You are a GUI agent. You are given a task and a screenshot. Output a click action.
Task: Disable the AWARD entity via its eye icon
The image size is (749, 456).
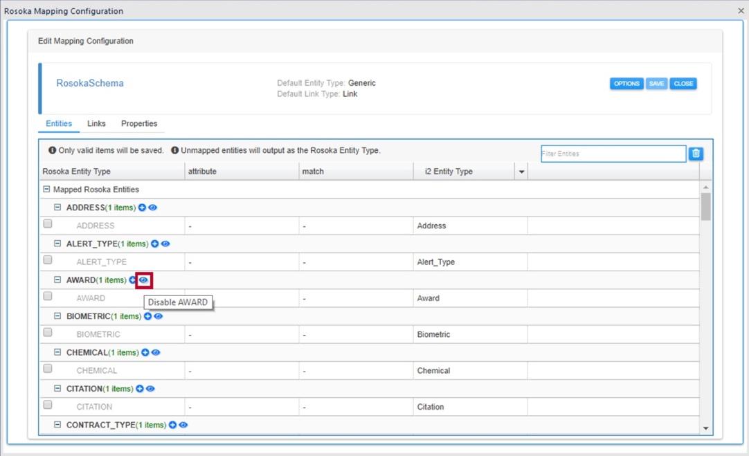pos(143,280)
